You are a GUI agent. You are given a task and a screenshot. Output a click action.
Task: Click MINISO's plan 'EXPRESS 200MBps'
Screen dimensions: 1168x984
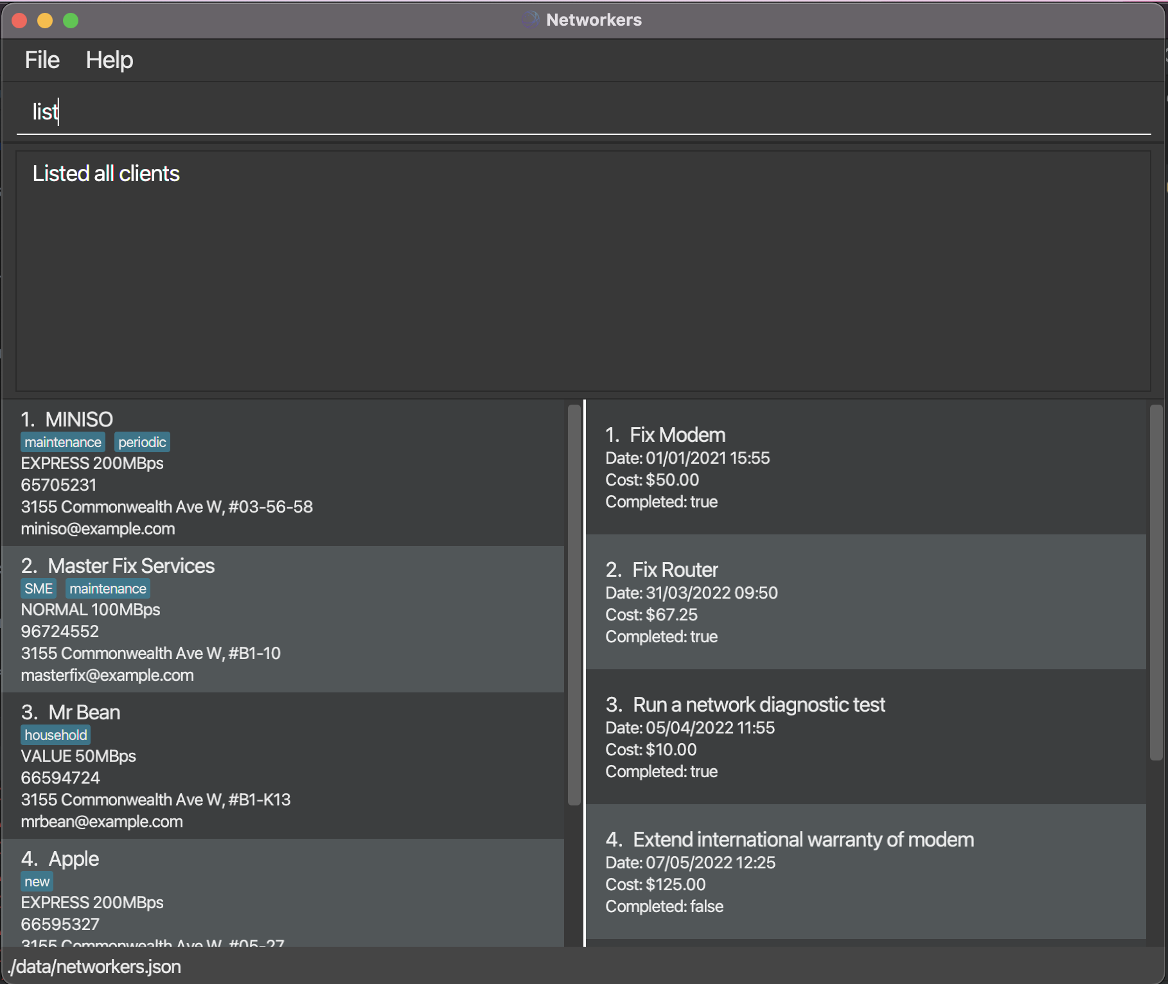click(x=92, y=463)
